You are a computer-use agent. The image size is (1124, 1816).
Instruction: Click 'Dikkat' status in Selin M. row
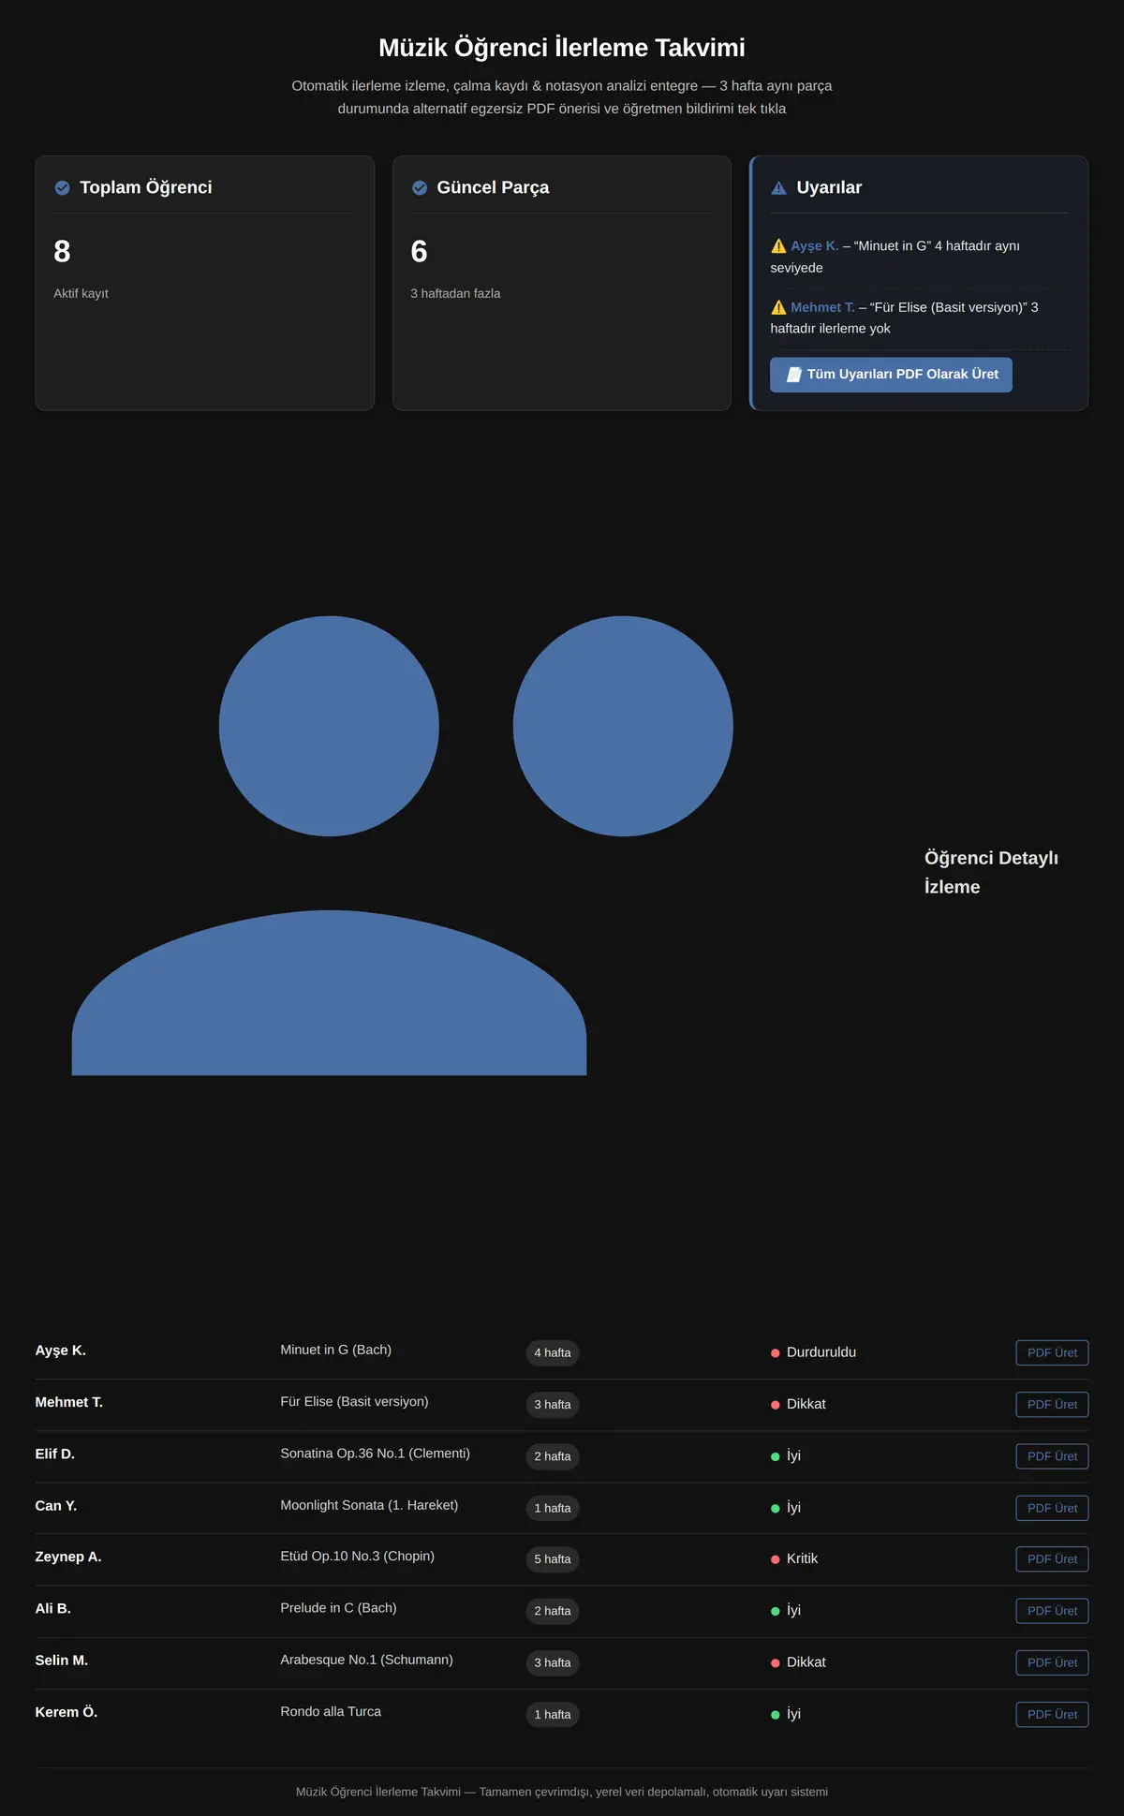coord(806,1662)
